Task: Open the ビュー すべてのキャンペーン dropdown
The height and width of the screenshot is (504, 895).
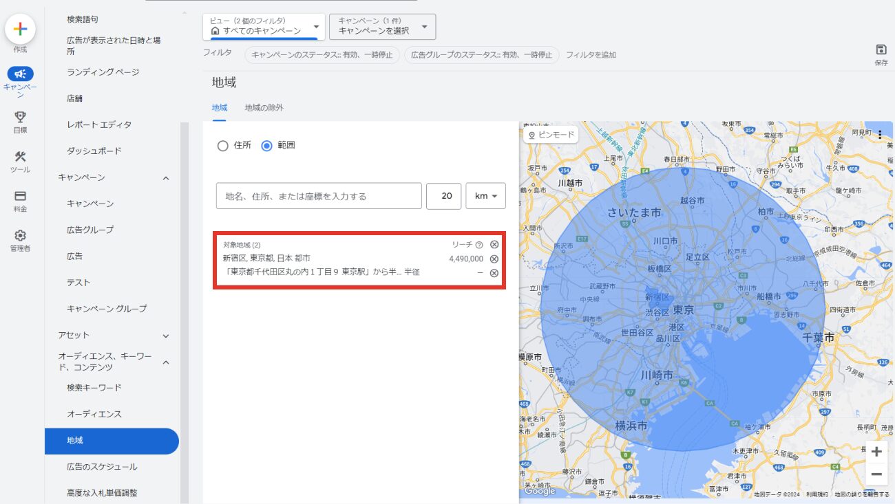Action: coord(264,27)
